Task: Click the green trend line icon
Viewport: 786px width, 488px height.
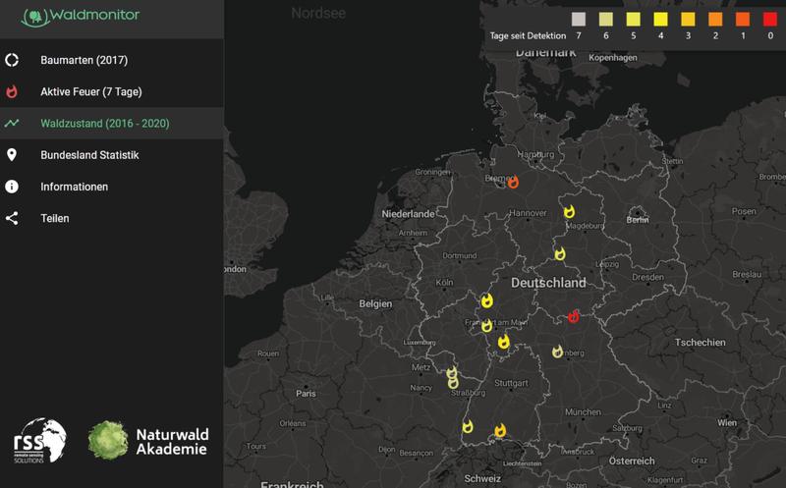Action: (12, 123)
